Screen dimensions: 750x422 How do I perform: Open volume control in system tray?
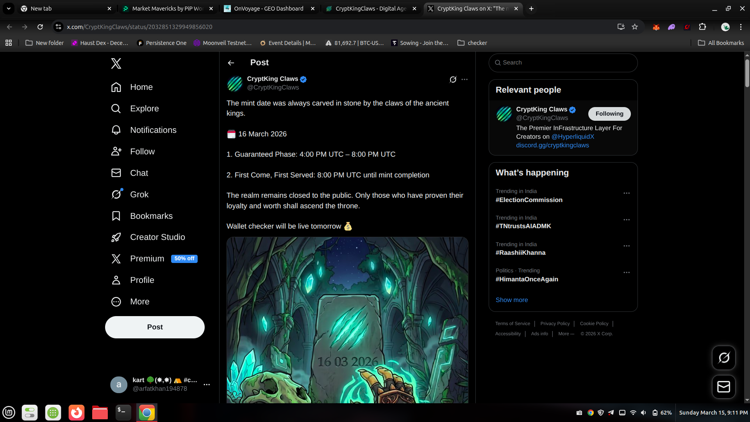[x=643, y=413]
